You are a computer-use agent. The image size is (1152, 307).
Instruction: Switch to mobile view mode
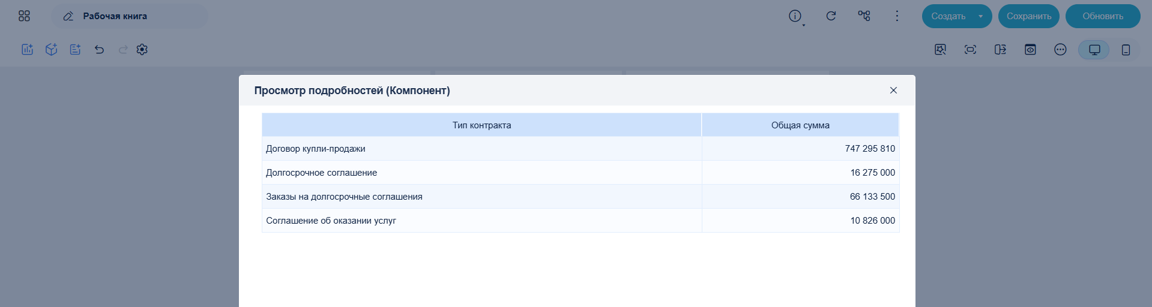point(1126,50)
